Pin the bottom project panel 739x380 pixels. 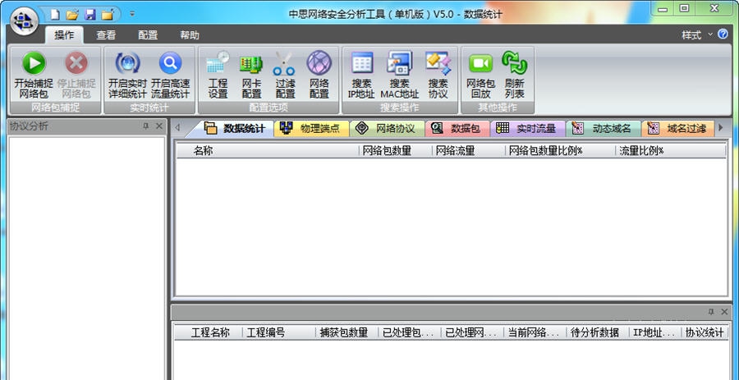[x=711, y=312]
